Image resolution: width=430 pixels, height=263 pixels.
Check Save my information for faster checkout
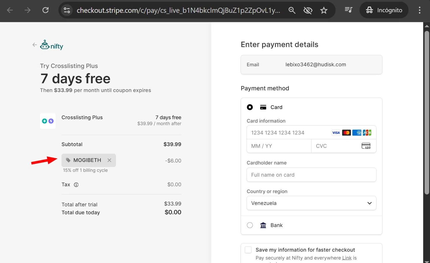coord(248,250)
